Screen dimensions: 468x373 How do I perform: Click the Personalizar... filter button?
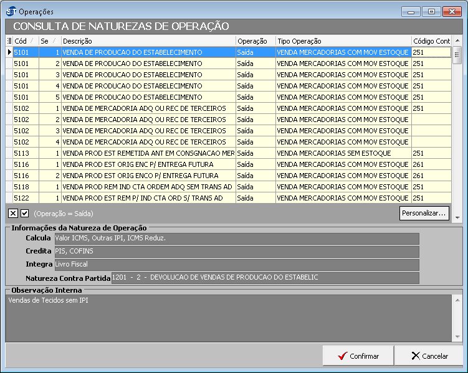click(424, 213)
